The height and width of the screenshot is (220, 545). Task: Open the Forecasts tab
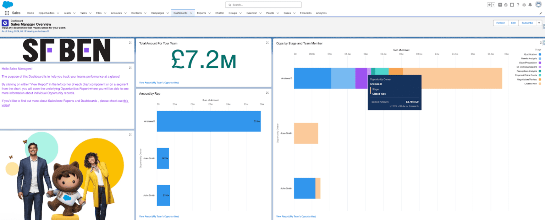pyautogui.click(x=305, y=13)
